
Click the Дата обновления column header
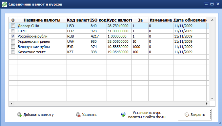[x=190, y=20]
